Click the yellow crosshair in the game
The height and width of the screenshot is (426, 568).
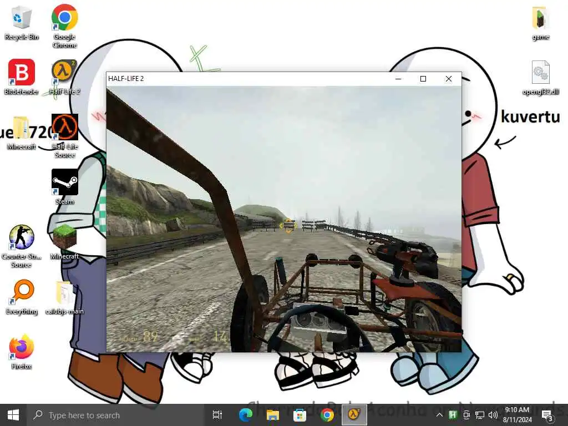[288, 226]
